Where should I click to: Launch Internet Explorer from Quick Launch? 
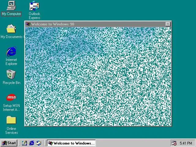point(32,143)
